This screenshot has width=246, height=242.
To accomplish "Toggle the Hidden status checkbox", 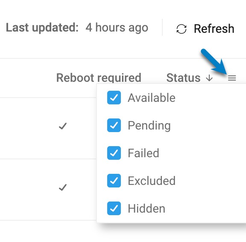I will pyautogui.click(x=114, y=208).
